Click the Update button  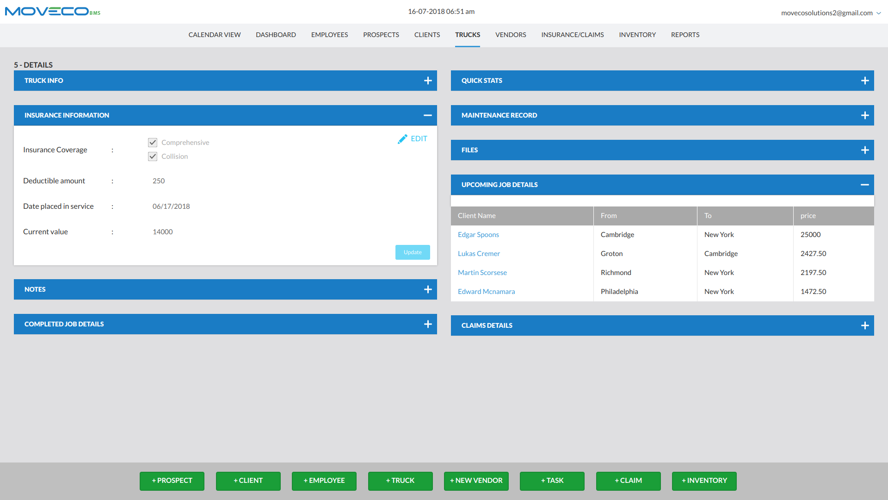click(x=412, y=252)
